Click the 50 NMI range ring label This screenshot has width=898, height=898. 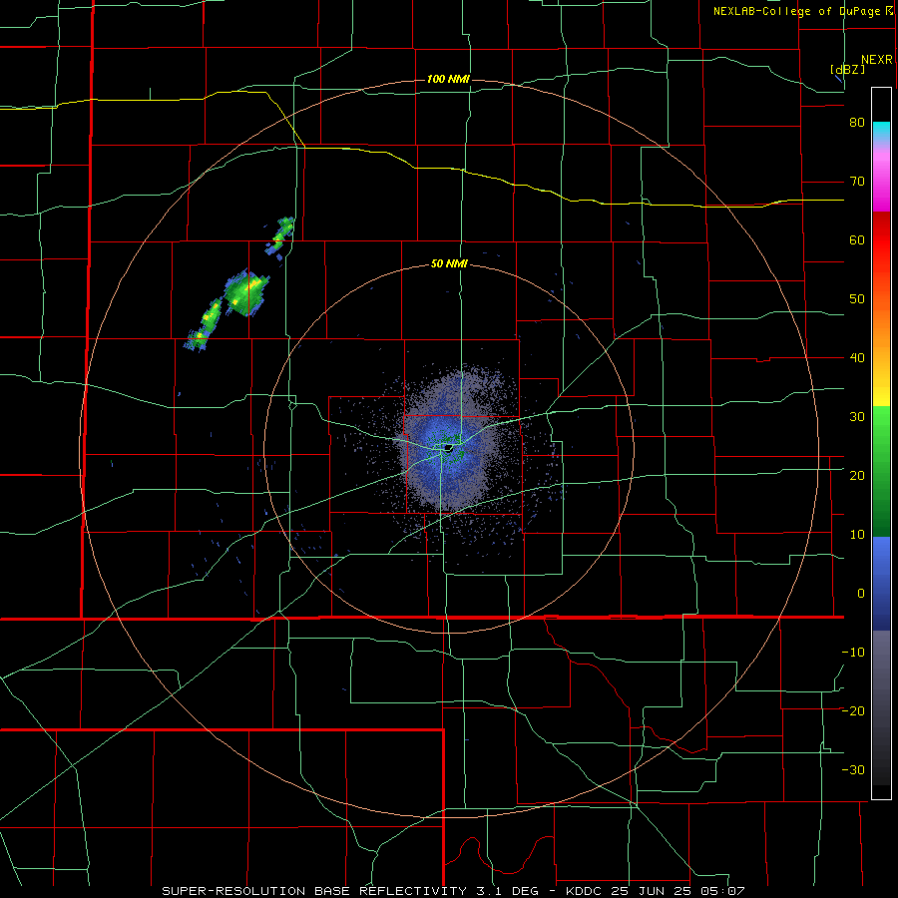click(x=449, y=264)
